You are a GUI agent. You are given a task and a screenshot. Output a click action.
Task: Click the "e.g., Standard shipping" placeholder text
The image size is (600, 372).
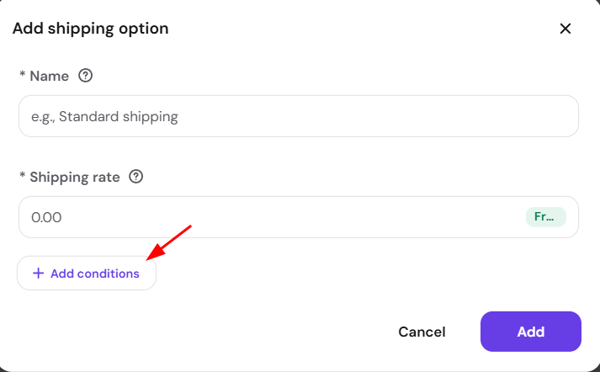[104, 116]
